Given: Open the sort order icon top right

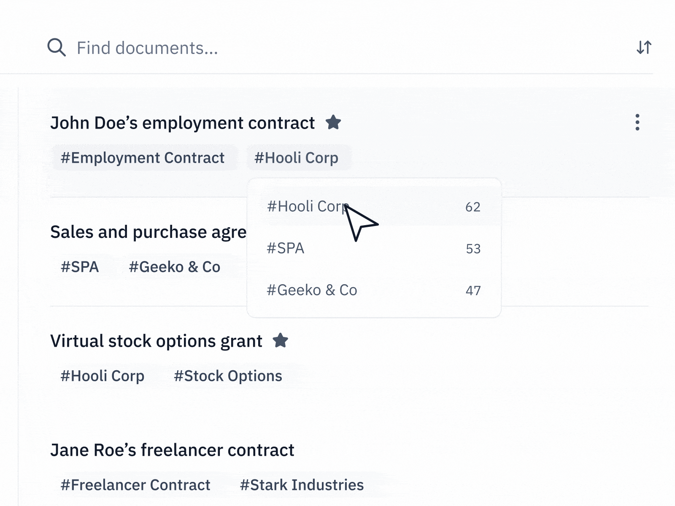Looking at the screenshot, I should click(643, 47).
